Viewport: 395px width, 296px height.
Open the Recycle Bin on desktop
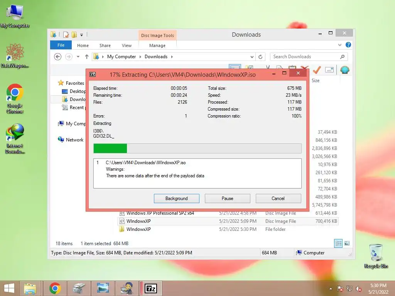click(x=376, y=256)
